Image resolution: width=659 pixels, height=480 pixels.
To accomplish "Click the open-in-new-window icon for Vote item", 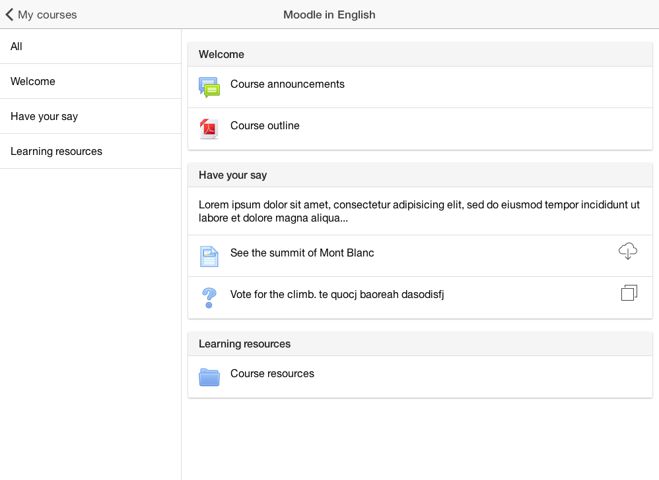I will click(629, 293).
